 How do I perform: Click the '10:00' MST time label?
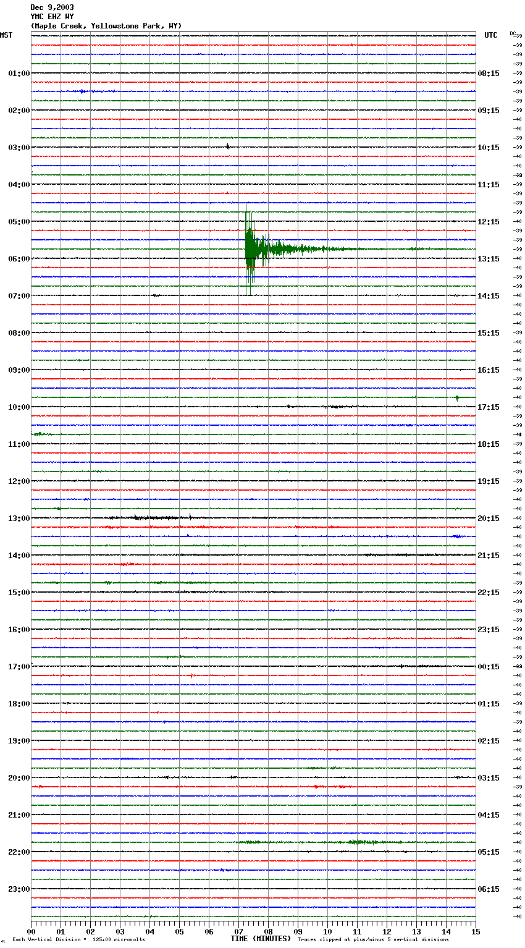19,407
